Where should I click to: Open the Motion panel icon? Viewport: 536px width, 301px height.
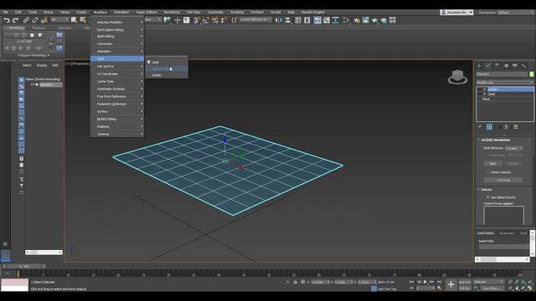pos(506,65)
